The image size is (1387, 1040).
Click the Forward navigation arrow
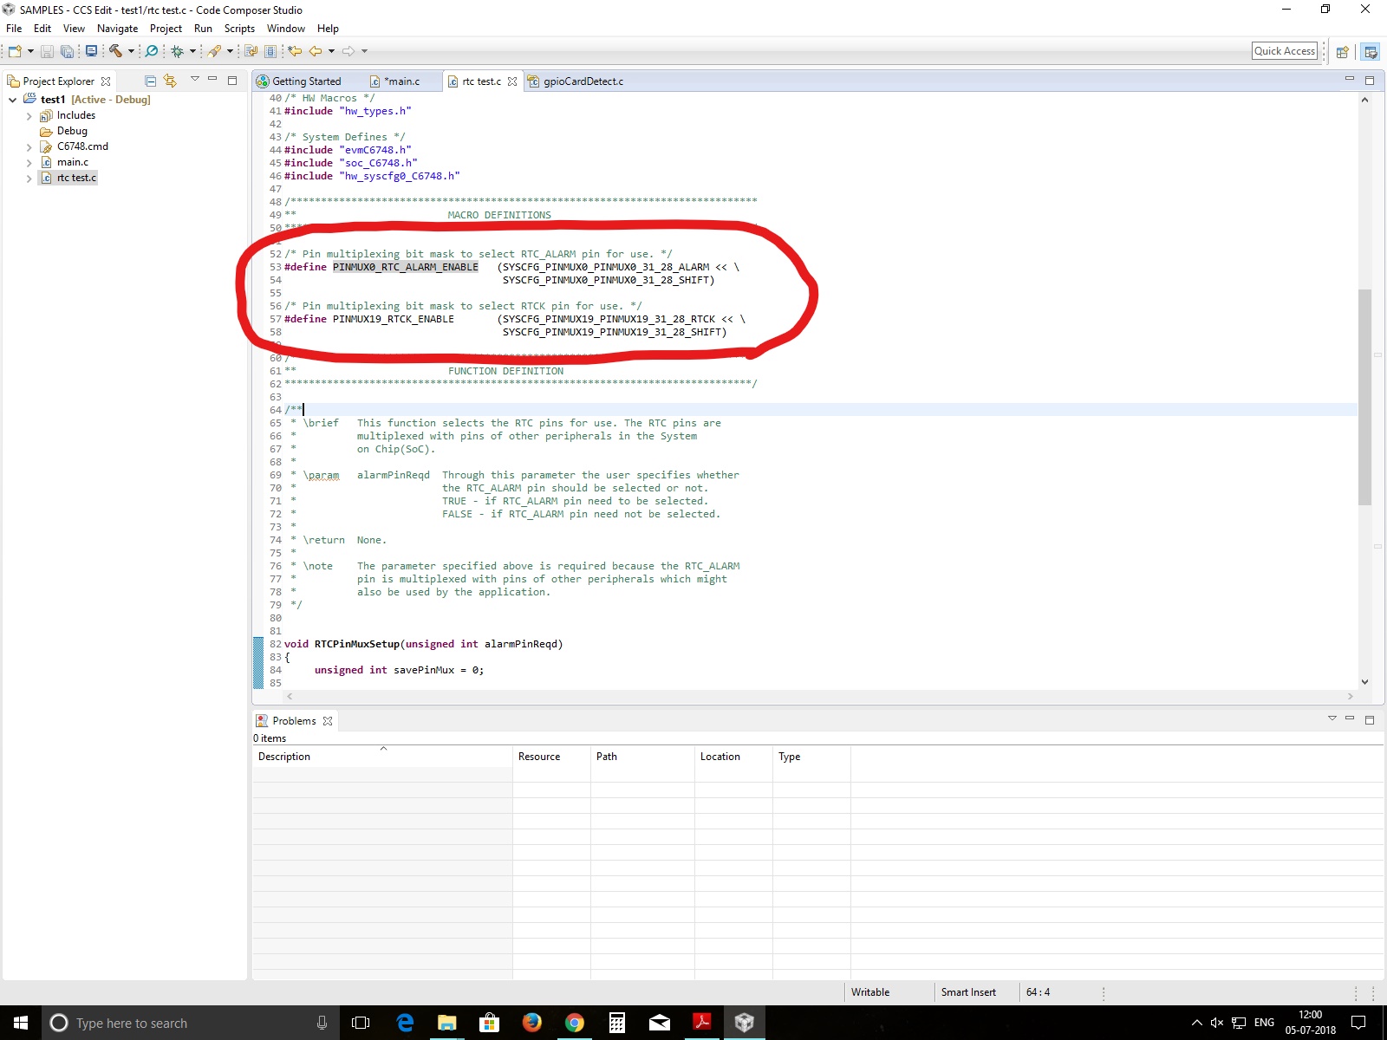[348, 51]
